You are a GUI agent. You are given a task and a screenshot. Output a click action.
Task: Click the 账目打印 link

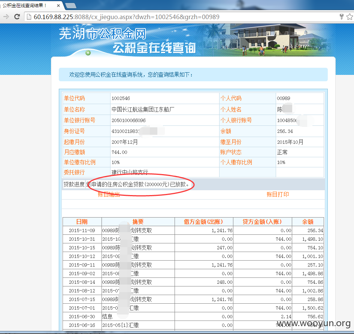pos(278,194)
